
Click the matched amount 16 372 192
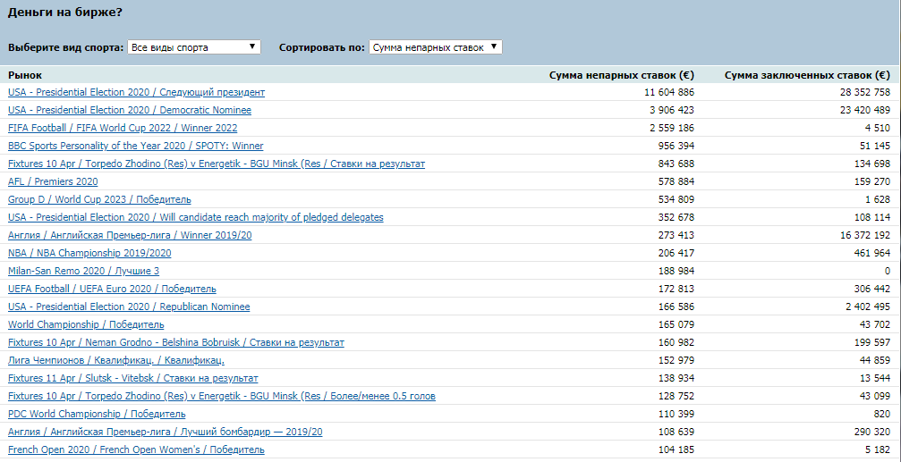click(x=864, y=235)
